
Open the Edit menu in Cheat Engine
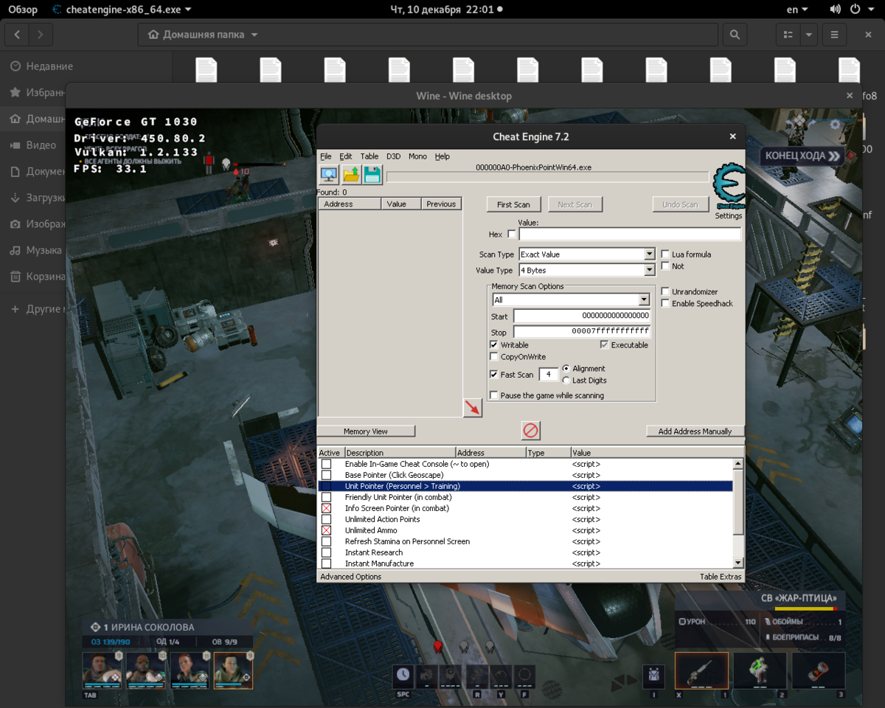346,156
